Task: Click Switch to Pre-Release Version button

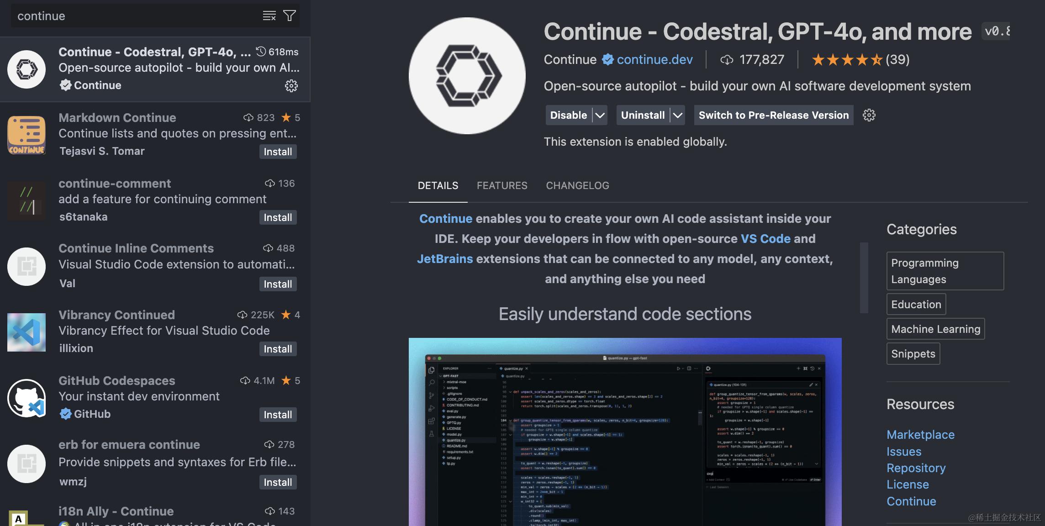Action: point(773,115)
